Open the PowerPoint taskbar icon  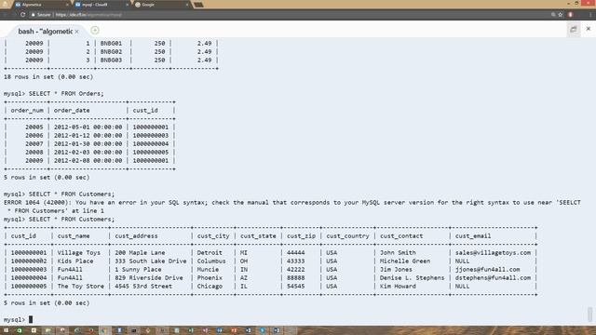(x=234, y=330)
